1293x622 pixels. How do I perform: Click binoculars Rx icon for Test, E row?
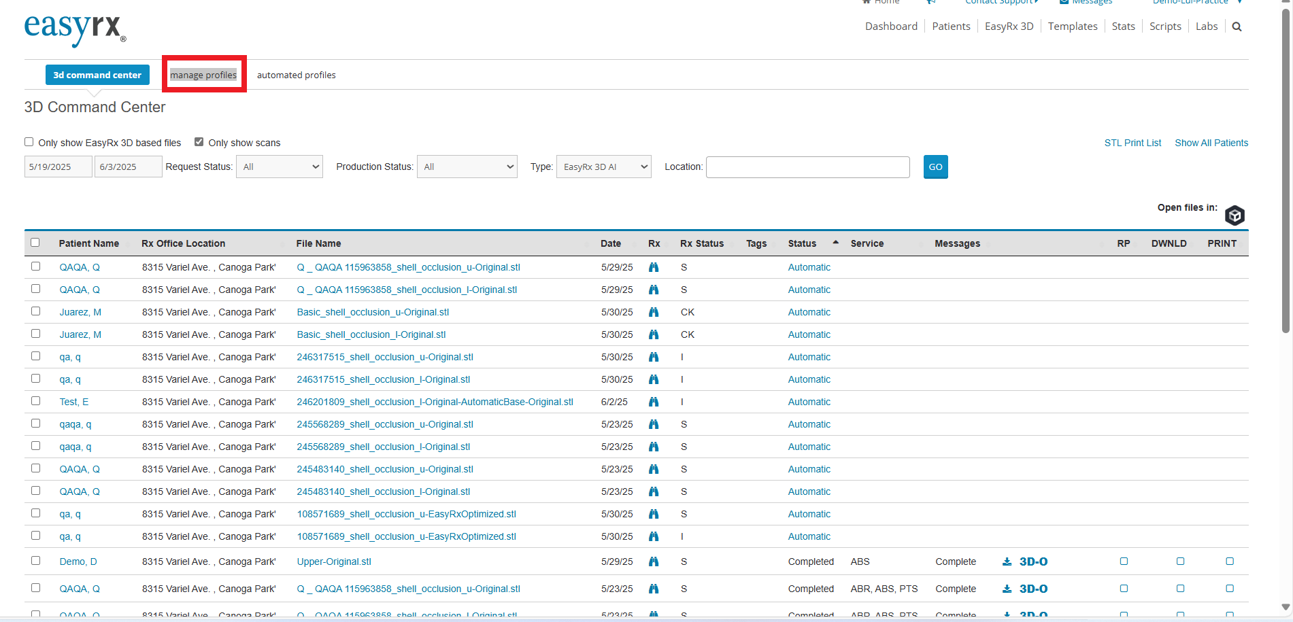coord(654,402)
